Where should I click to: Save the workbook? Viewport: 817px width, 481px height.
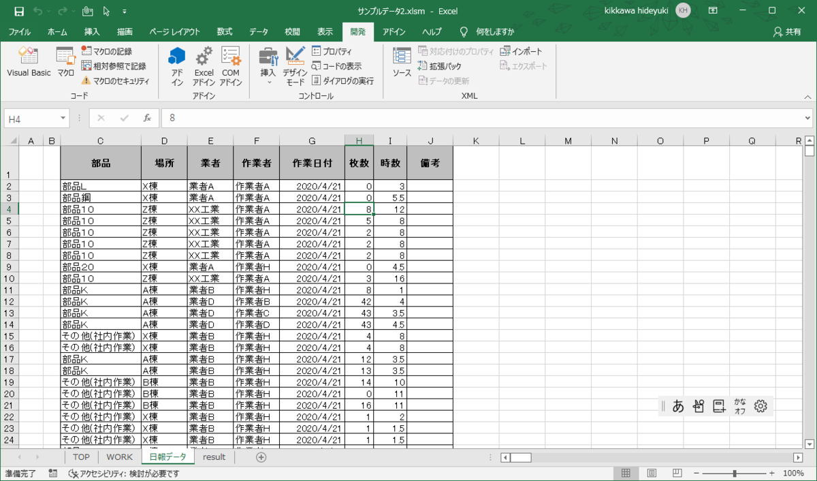click(19, 11)
